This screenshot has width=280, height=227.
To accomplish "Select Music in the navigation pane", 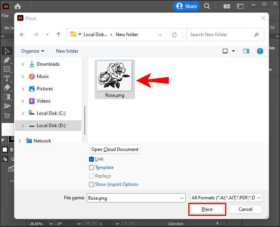I will coord(43,76).
